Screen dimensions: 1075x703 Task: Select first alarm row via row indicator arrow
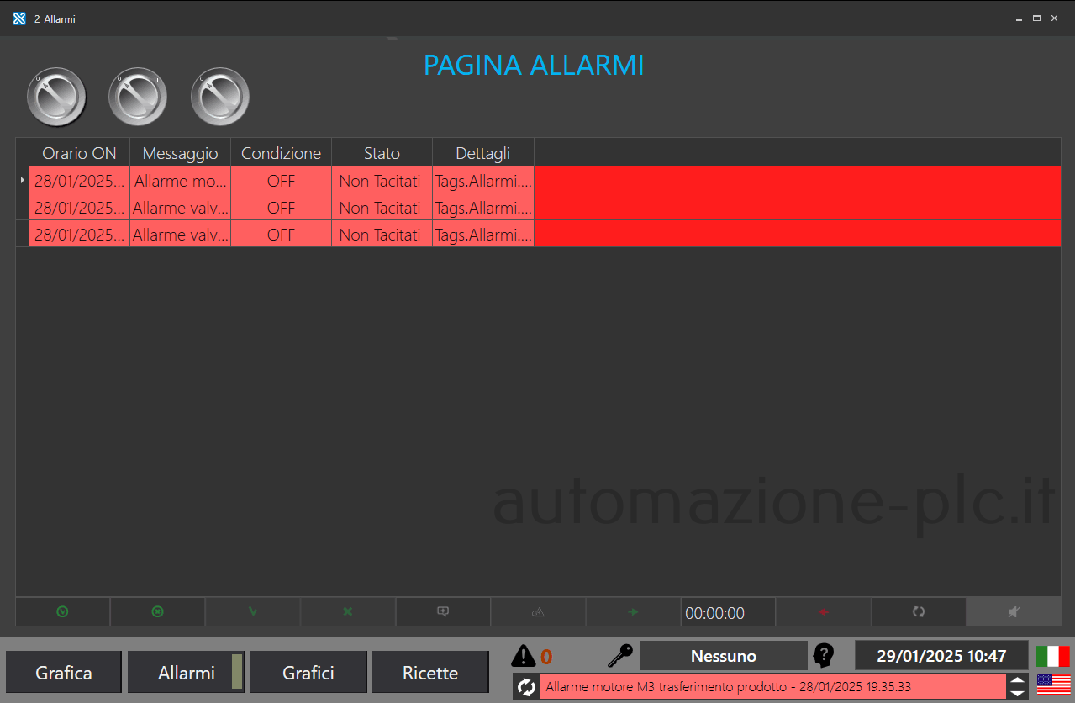pyautogui.click(x=23, y=180)
